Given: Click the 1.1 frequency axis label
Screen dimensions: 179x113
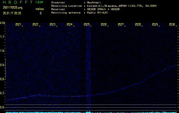Looking at the screenshot, I should tap(3, 37).
